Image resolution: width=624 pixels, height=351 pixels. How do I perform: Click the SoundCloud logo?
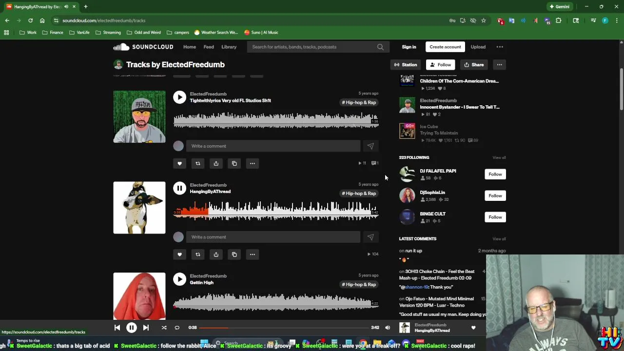tap(143, 47)
